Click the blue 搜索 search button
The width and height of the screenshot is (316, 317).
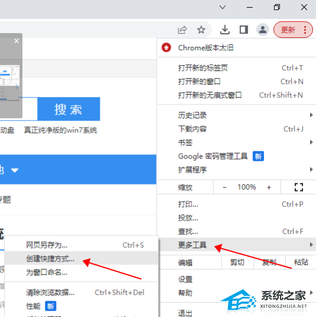pyautogui.click(x=69, y=109)
